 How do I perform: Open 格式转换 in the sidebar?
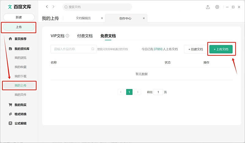(x=21, y=114)
